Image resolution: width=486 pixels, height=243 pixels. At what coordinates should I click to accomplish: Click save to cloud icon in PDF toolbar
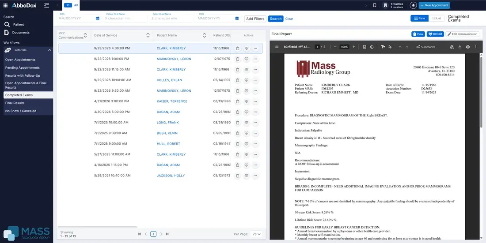[452, 47]
